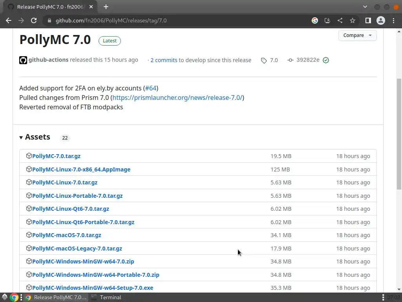The image size is (402, 302).
Task: Click the scrollbar up arrow
Action: click(399, 31)
